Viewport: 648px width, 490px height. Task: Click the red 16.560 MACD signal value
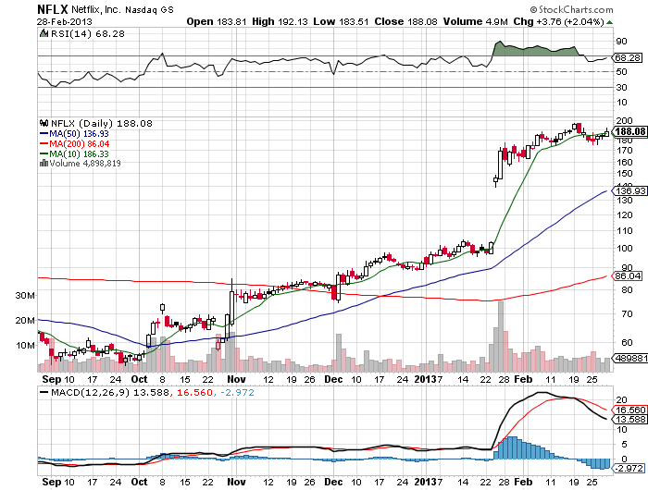pyautogui.click(x=194, y=392)
